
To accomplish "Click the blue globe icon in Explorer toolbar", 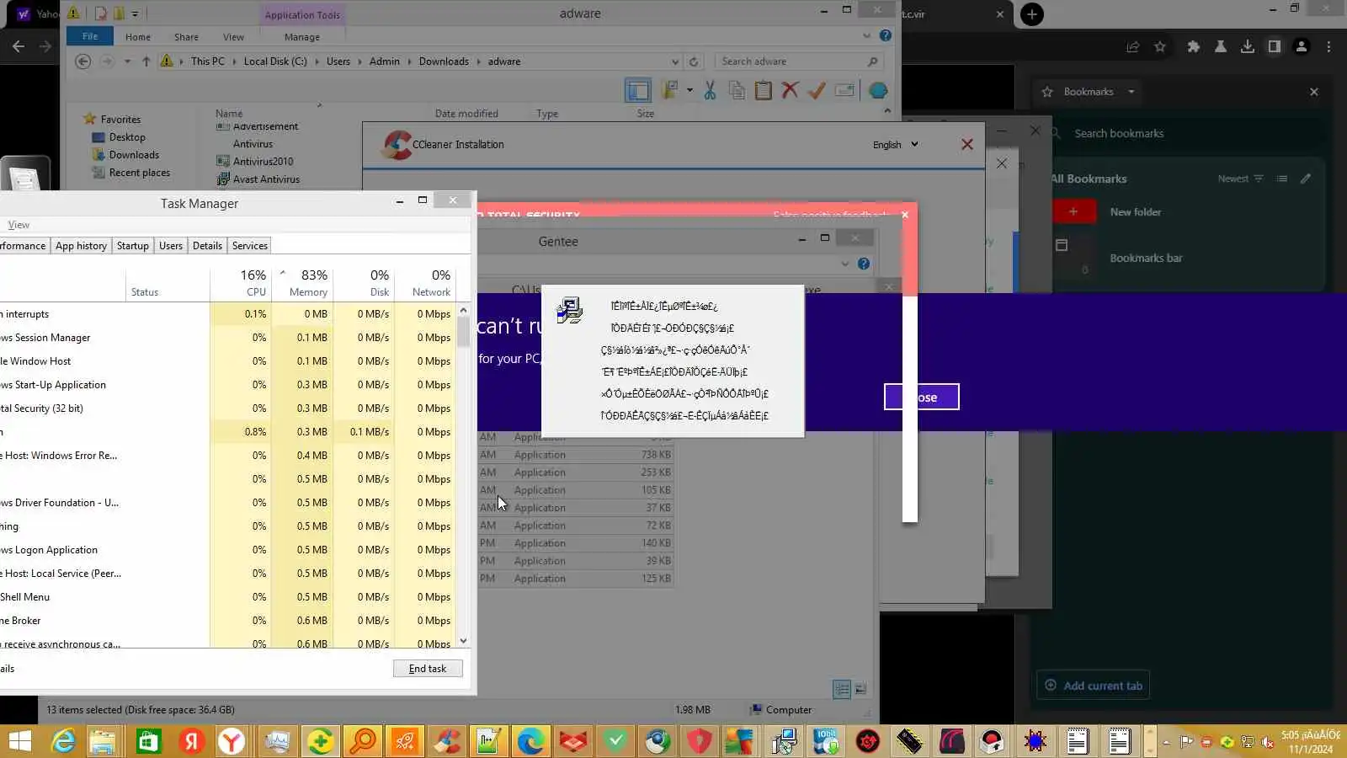I will click(x=878, y=91).
